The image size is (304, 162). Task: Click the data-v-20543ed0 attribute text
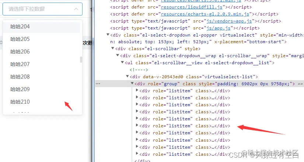point(163,77)
